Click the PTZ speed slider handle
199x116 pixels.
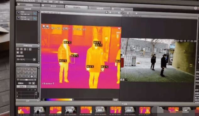point(26,80)
